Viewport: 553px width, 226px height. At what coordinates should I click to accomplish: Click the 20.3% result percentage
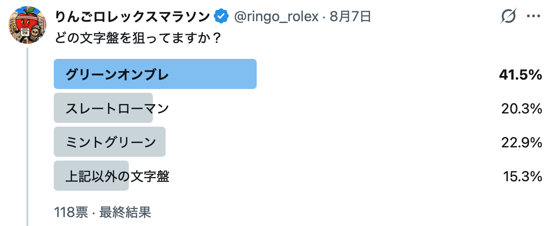point(521,108)
